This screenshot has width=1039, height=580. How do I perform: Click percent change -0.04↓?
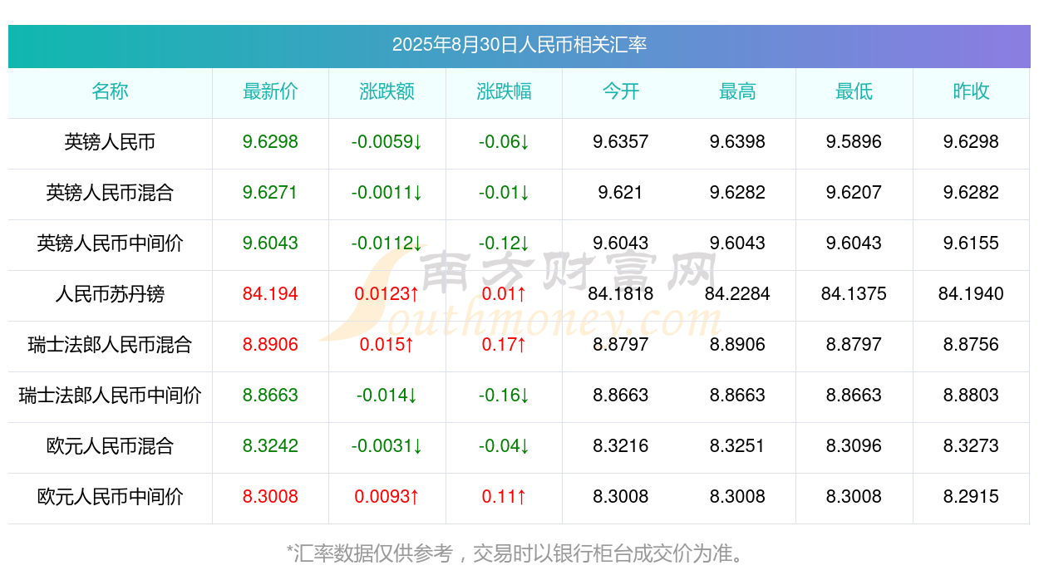click(504, 446)
